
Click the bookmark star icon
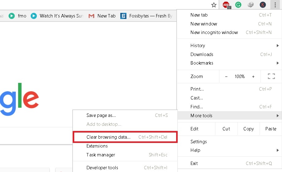(x=214, y=5)
